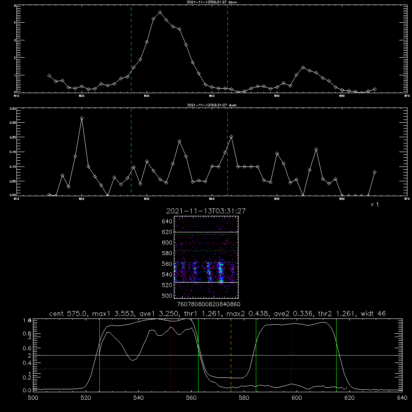
Task: Click left green dashed line in dawn plot
Action: tap(131, 49)
